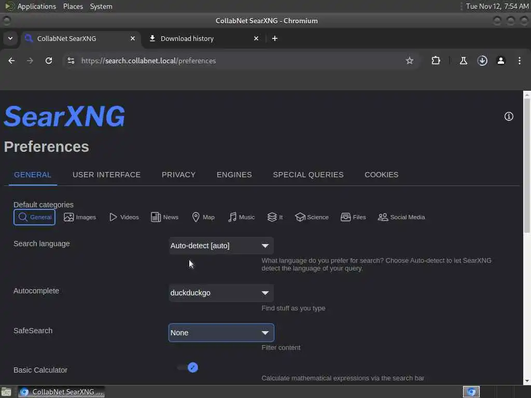Viewport: 531px width, 398px height.
Task: Reload the current page
Action: coord(49,61)
